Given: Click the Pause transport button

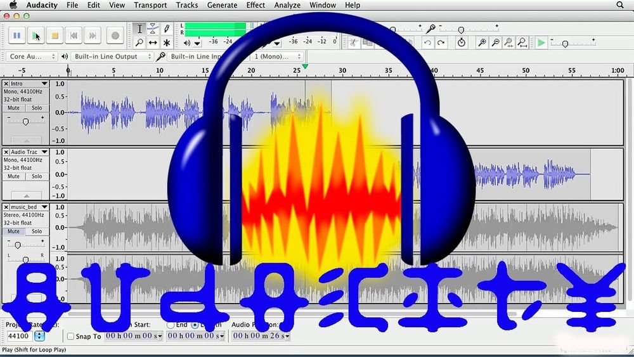Looking at the screenshot, I should (16, 36).
